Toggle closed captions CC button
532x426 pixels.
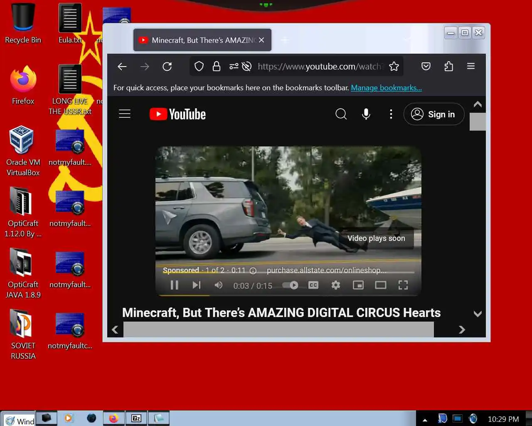[313, 285]
